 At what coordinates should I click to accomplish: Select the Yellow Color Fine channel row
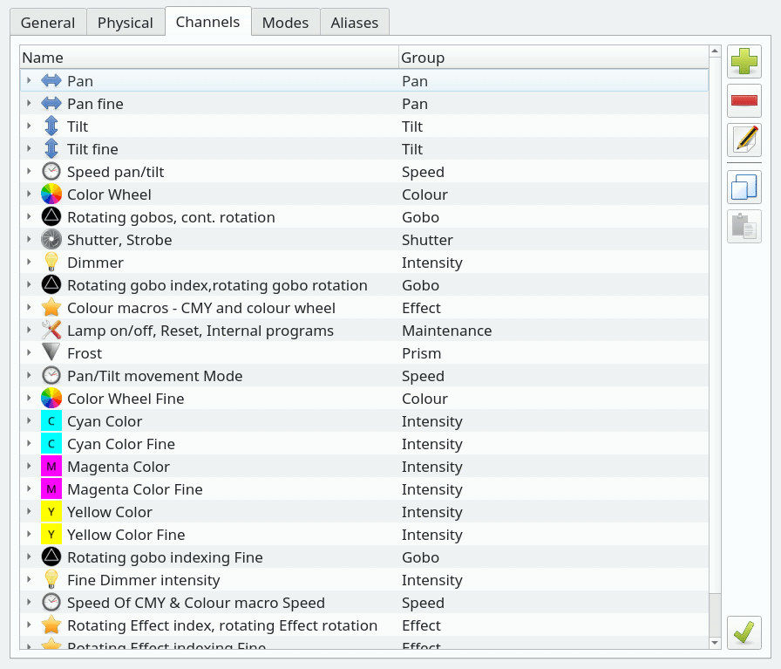(x=364, y=535)
